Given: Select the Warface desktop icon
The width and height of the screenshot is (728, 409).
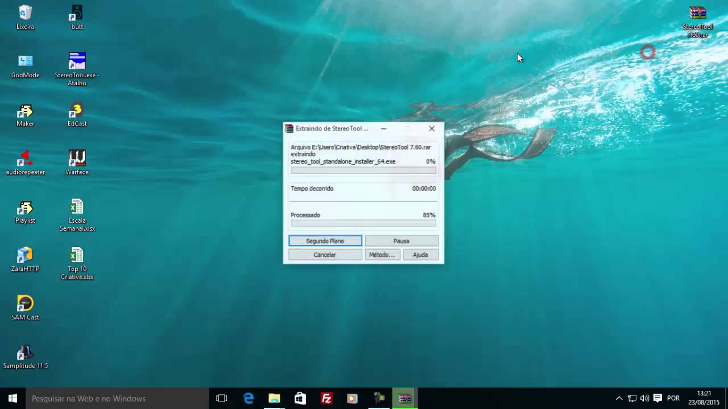Looking at the screenshot, I should click(77, 162).
